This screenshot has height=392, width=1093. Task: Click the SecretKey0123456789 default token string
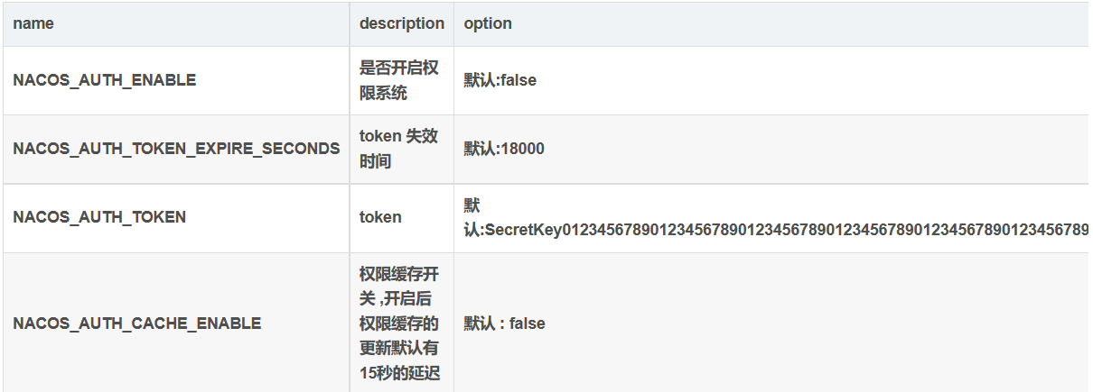point(777,230)
